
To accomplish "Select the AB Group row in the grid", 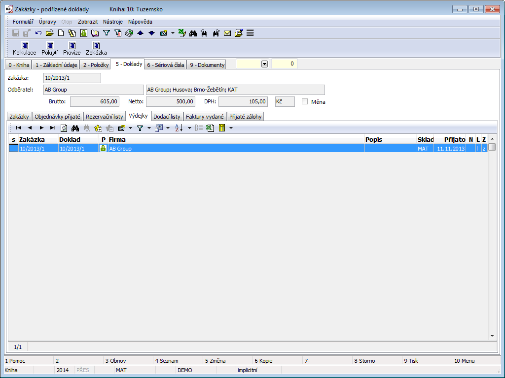I will point(248,149).
